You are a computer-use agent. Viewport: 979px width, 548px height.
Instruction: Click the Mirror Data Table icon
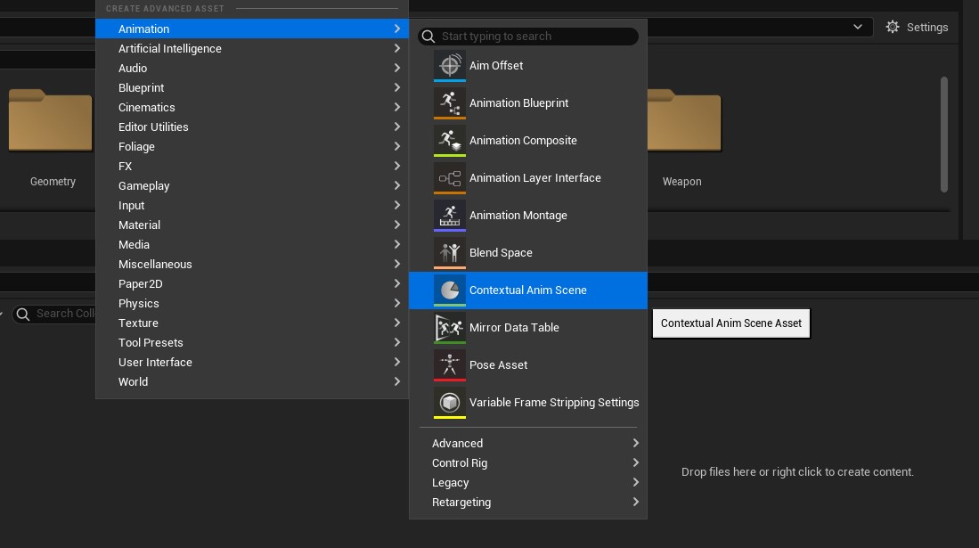click(x=450, y=327)
